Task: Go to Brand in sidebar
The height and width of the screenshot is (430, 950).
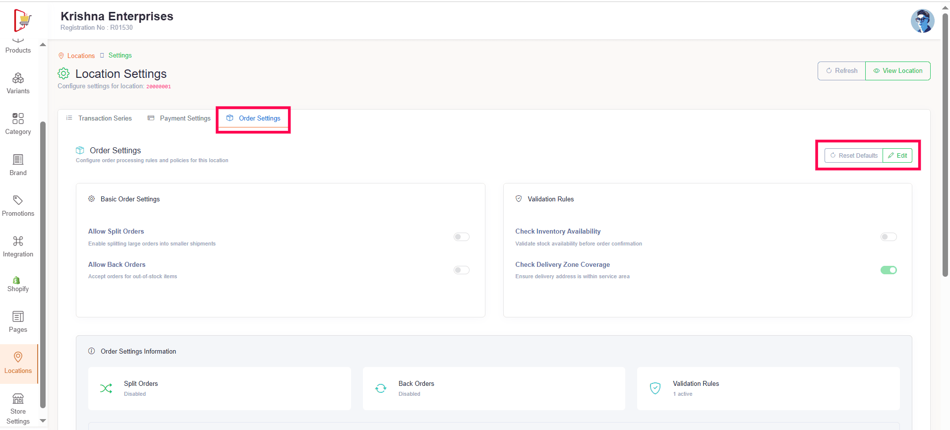Action: 18,165
